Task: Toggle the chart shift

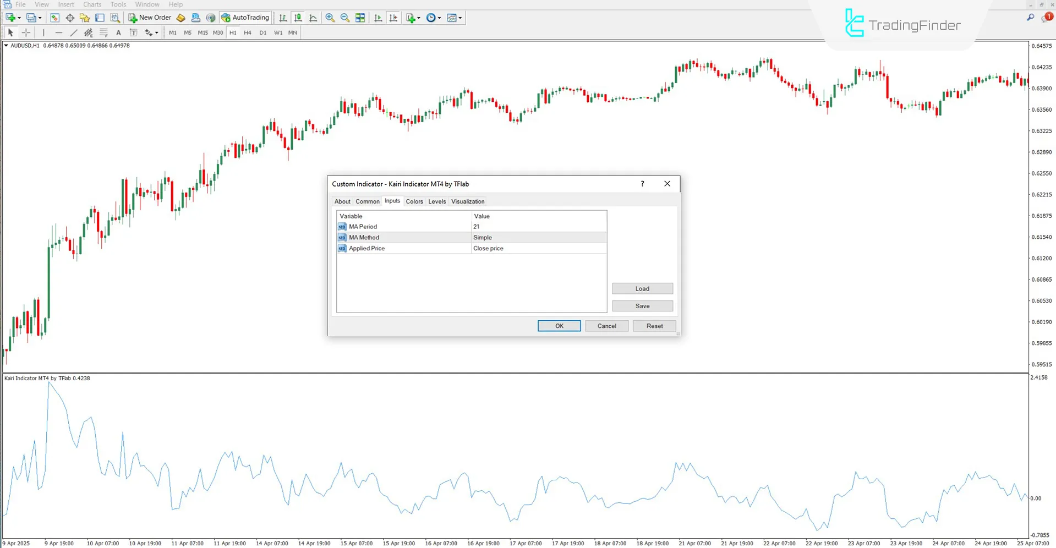Action: 394,18
